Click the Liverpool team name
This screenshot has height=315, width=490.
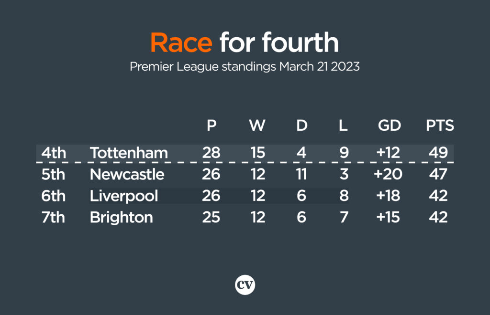(124, 196)
